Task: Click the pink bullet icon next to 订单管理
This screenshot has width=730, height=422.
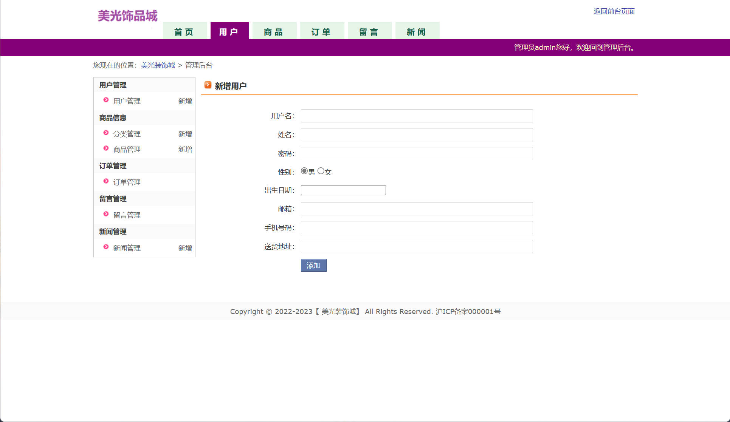Action: 106,181
